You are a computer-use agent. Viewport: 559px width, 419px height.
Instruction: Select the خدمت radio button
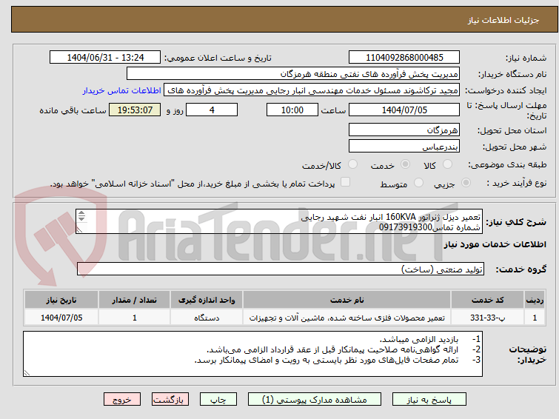(x=405, y=164)
